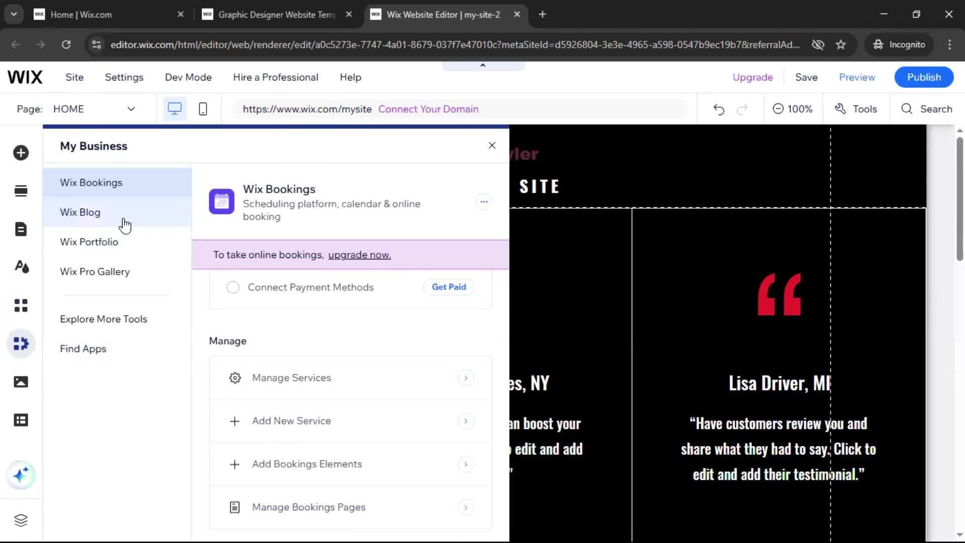Click the upgrade now link

click(x=359, y=255)
